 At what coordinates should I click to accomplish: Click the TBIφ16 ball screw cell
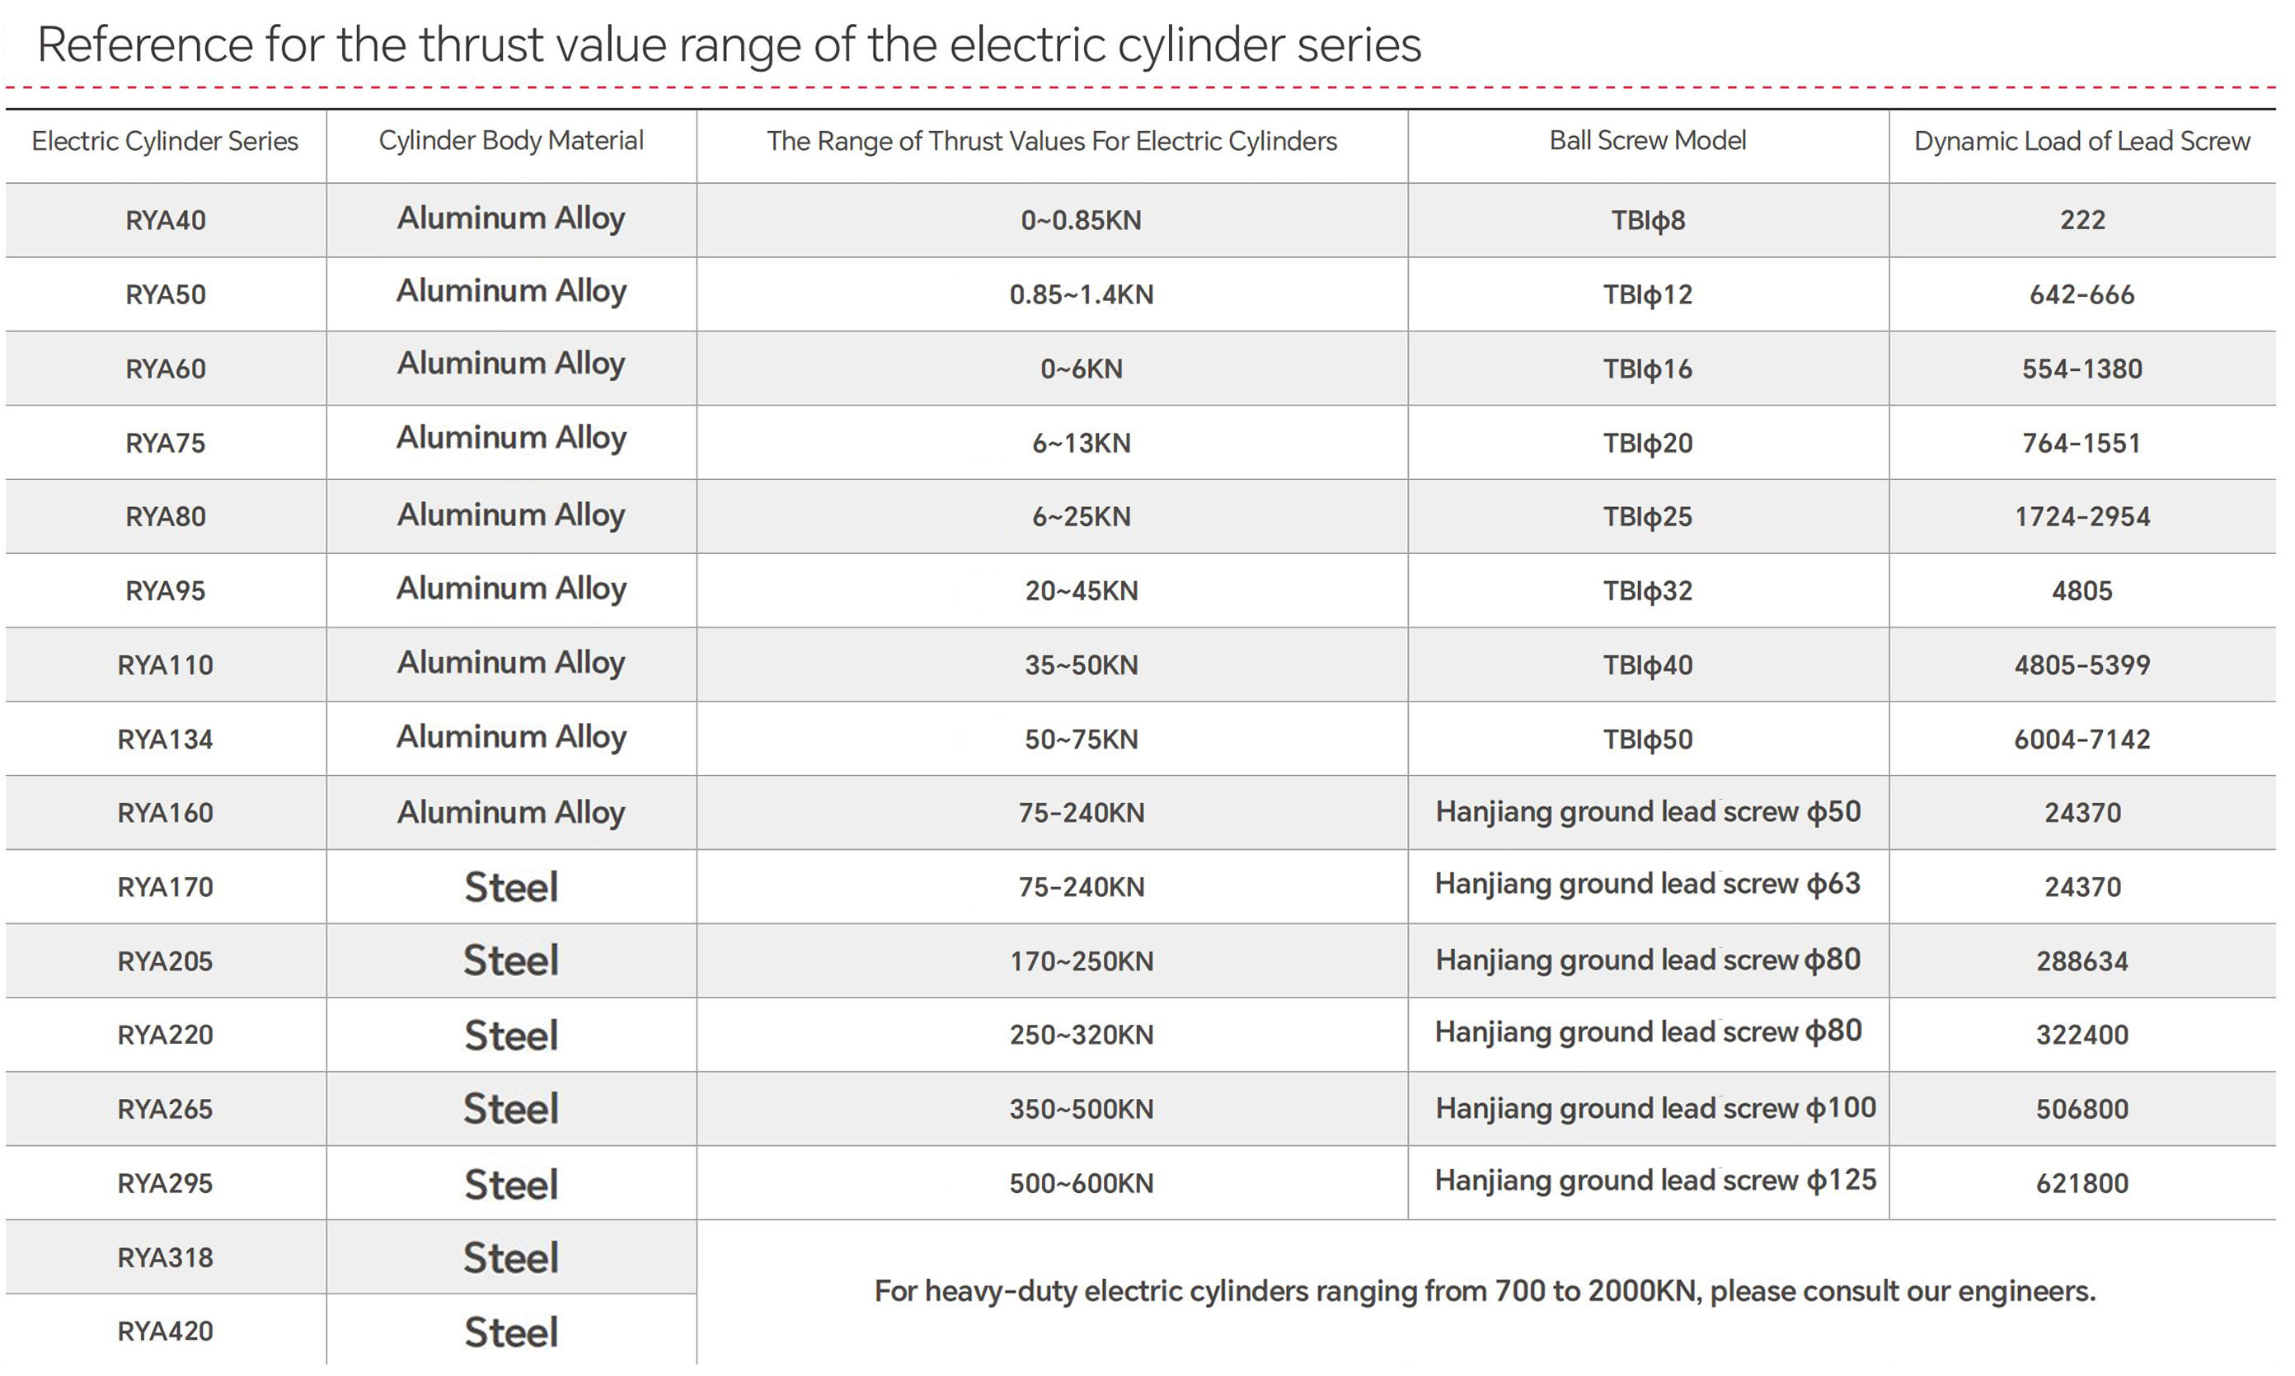click(1647, 369)
